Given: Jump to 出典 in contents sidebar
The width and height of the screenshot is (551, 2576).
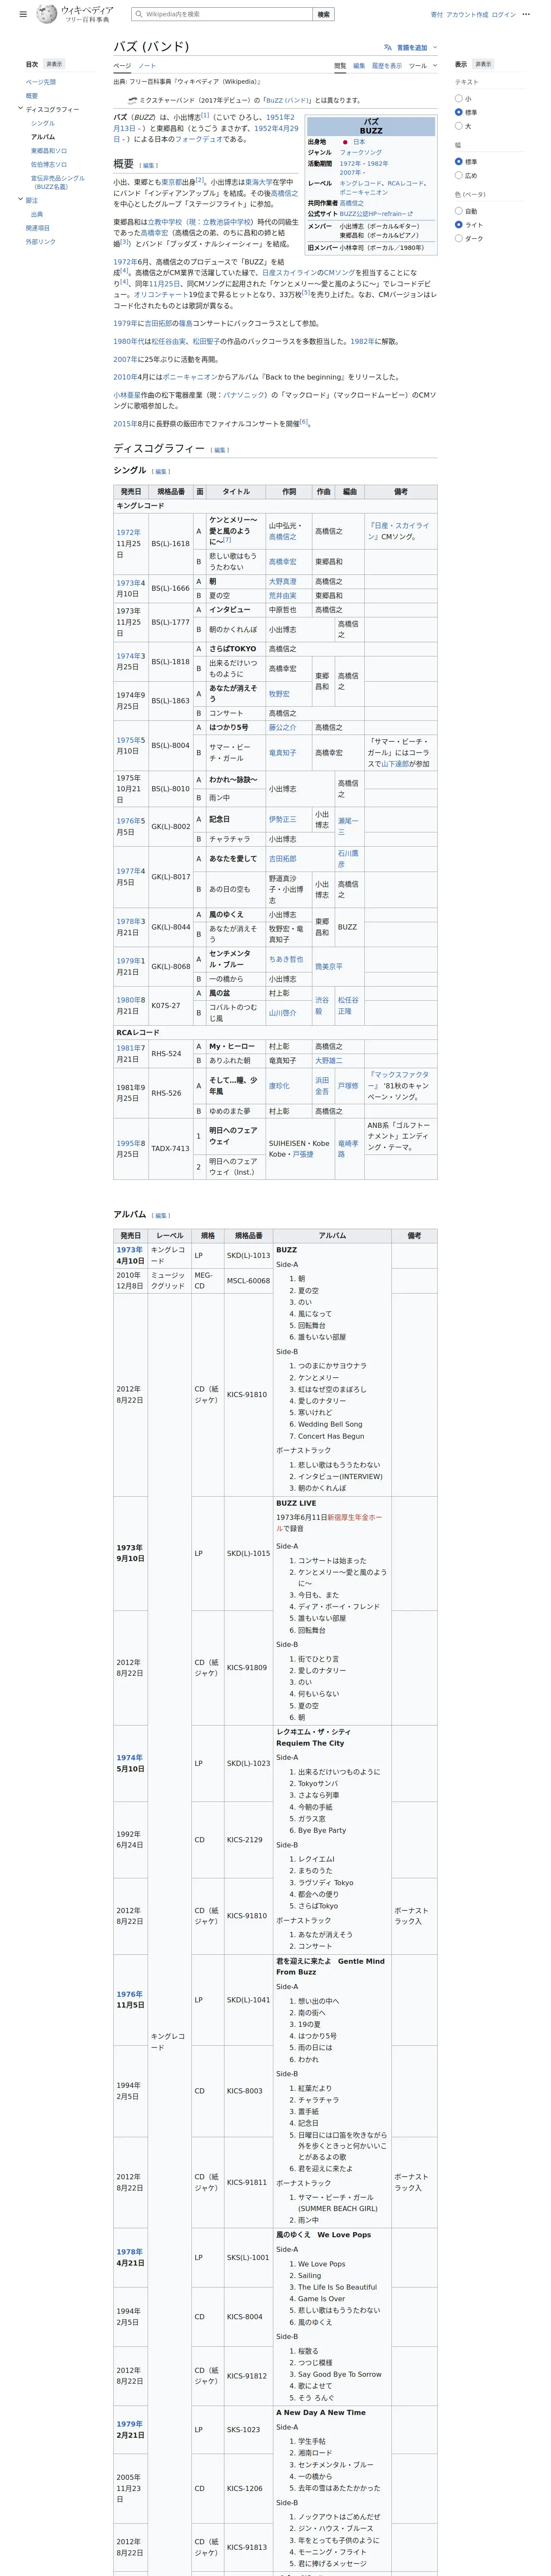Looking at the screenshot, I should [37, 214].
